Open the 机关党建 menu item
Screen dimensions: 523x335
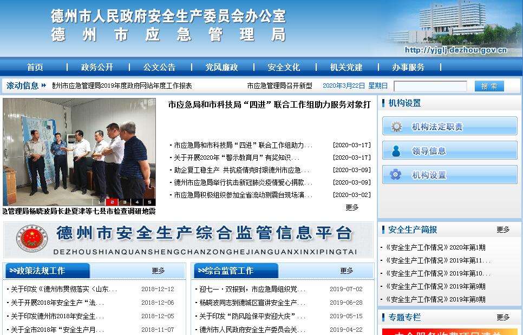tap(346, 67)
